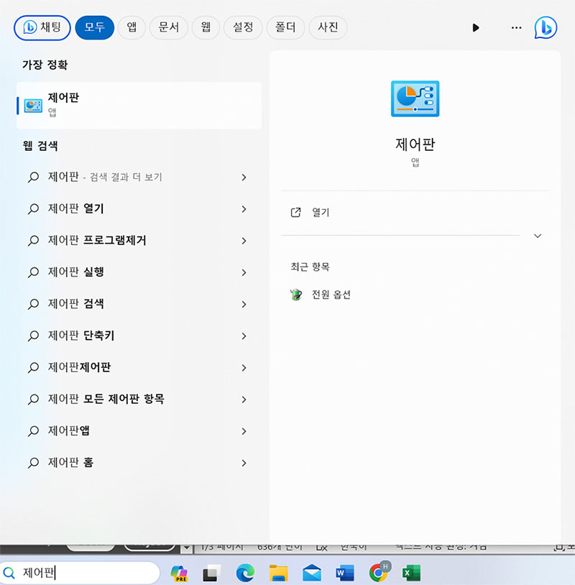Image resolution: width=575 pixels, height=585 pixels.
Task: Open the 제어판 best match result
Action: 139,106
